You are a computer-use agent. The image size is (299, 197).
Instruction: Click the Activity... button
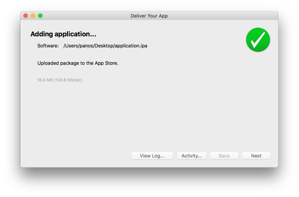tap(192, 156)
